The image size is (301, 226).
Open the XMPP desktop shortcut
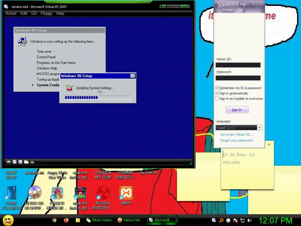[126, 196]
